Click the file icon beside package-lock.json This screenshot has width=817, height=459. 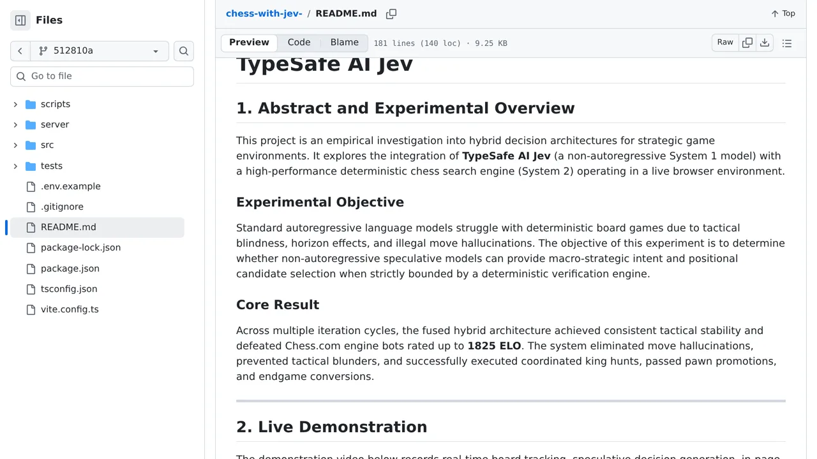coord(31,247)
